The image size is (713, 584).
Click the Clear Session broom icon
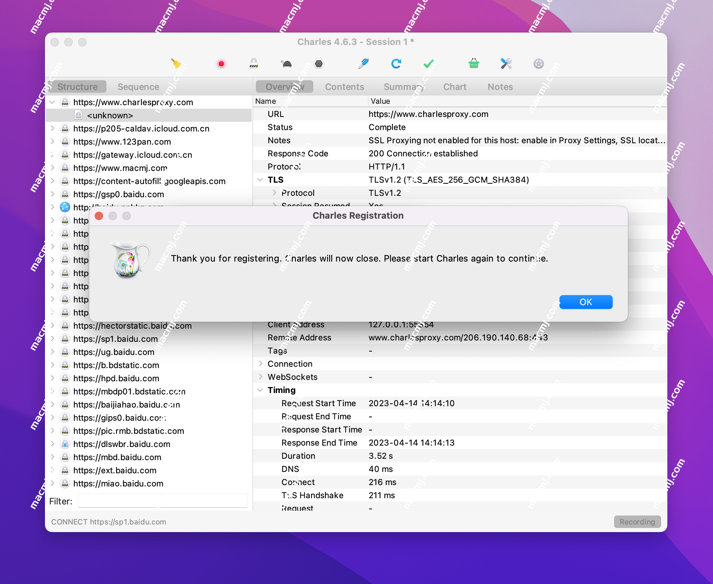(x=176, y=64)
